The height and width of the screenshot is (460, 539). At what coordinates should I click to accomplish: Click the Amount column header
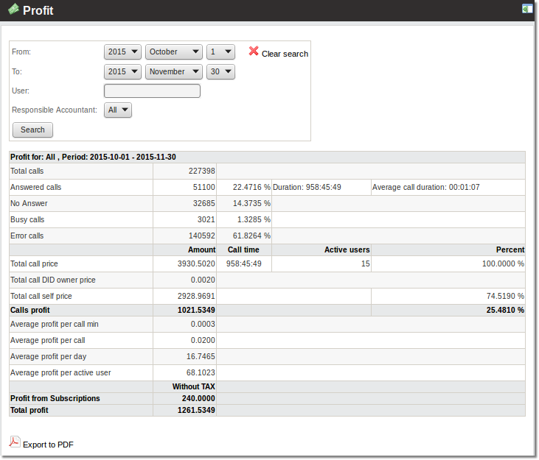[x=201, y=250]
